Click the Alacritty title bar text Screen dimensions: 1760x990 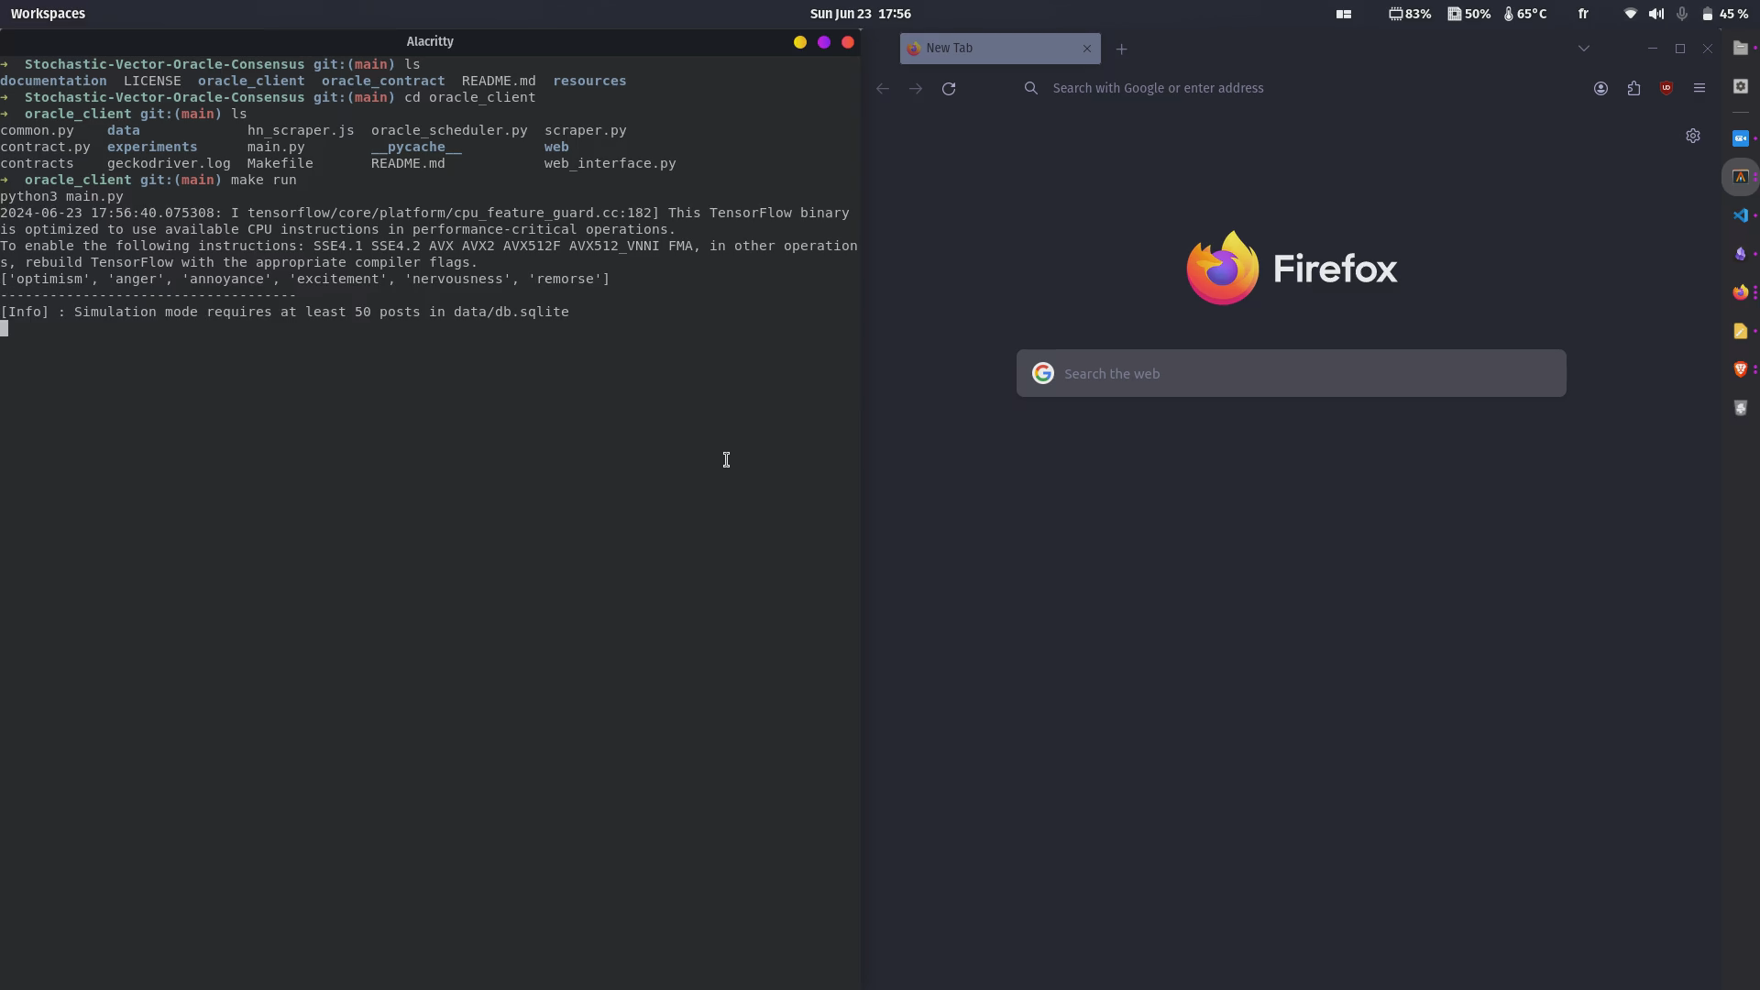click(430, 41)
